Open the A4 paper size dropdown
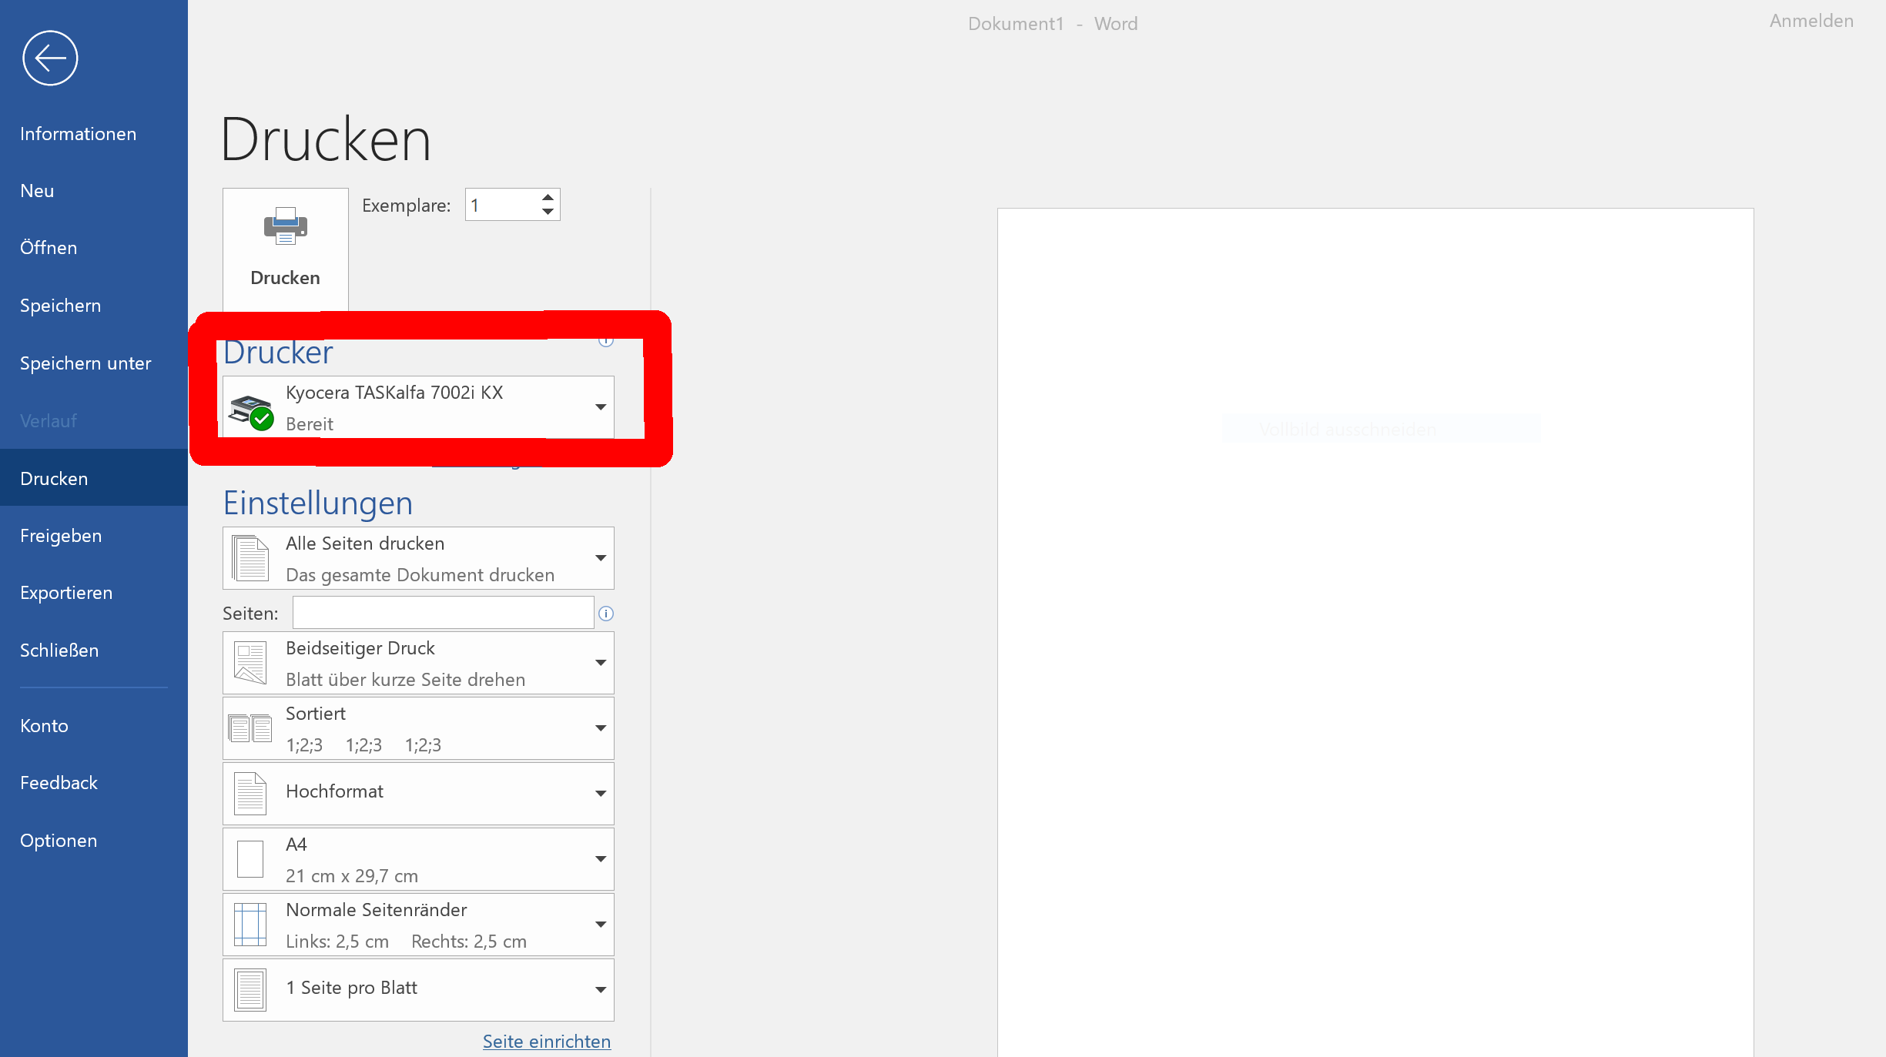 click(600, 858)
